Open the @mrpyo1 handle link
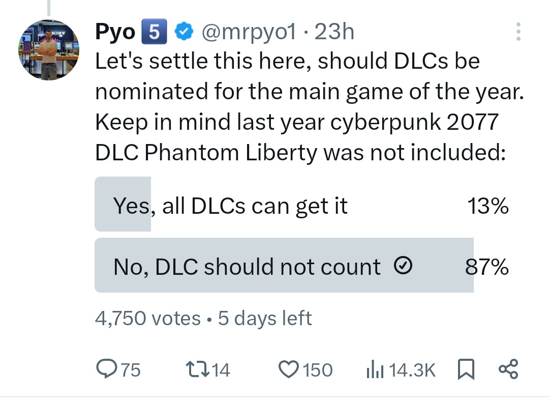This screenshot has height=398, width=549. [249, 32]
